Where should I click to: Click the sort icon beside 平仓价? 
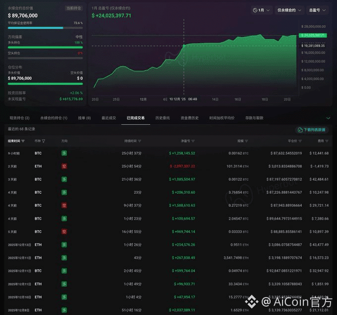(300, 141)
